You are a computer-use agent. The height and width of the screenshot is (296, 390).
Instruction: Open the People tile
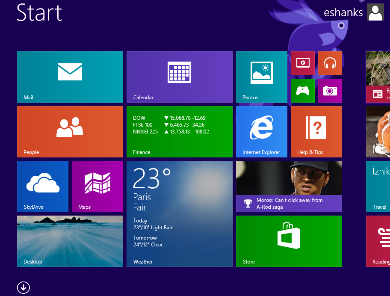[70, 132]
